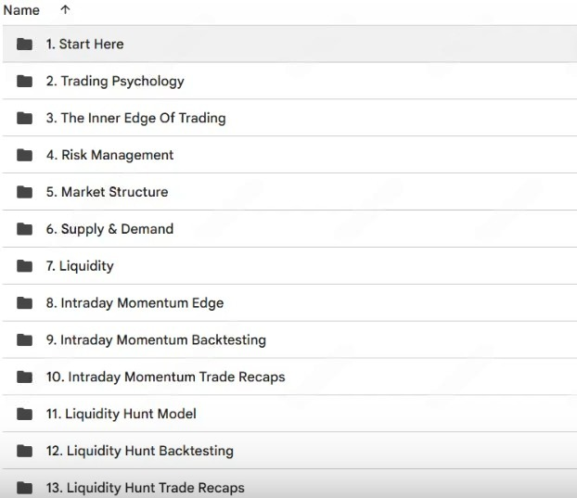Viewport: 577px width, 498px height.
Task: Click folder icon for Liquidity Hunt Model
Action: tap(25, 414)
